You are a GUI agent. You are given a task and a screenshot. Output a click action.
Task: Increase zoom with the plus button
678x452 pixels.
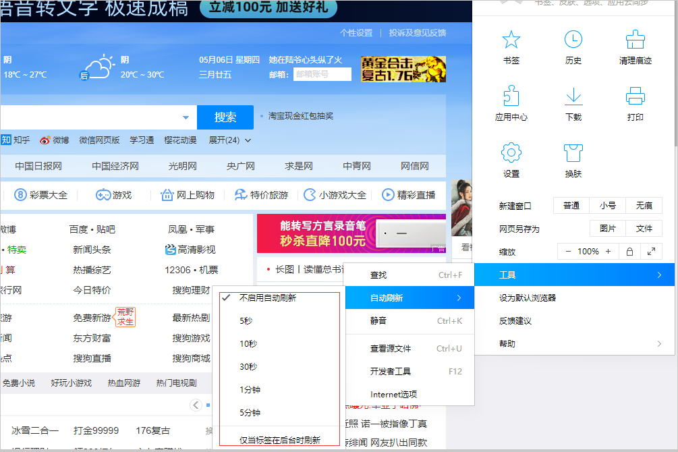tap(608, 252)
